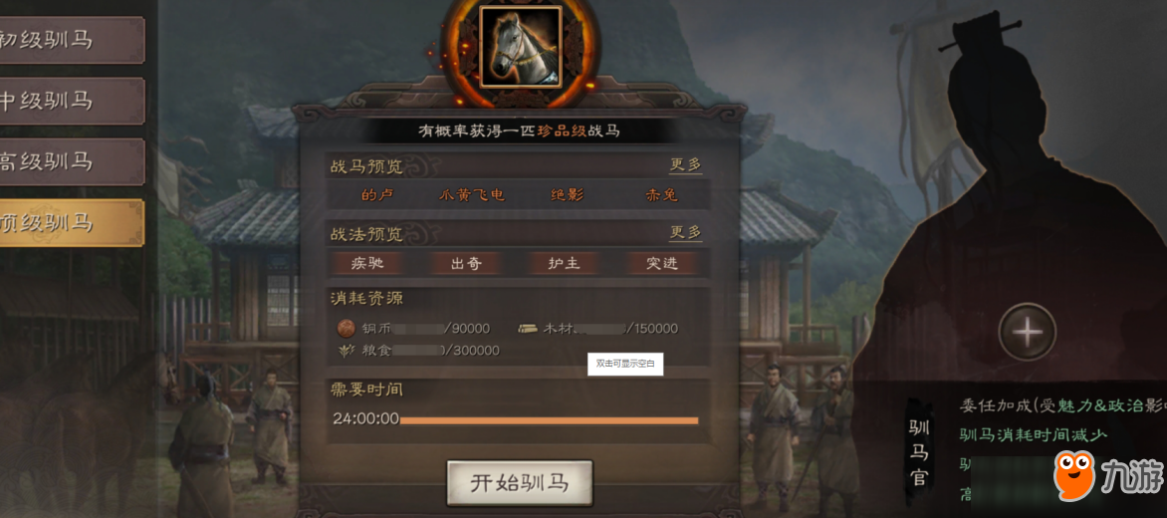Expand 更多 next to 战马预览
The height and width of the screenshot is (518, 1167).
pos(685,164)
